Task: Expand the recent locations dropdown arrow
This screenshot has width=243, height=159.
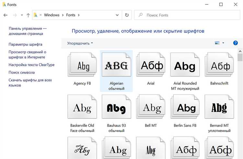Action: pos(22,15)
